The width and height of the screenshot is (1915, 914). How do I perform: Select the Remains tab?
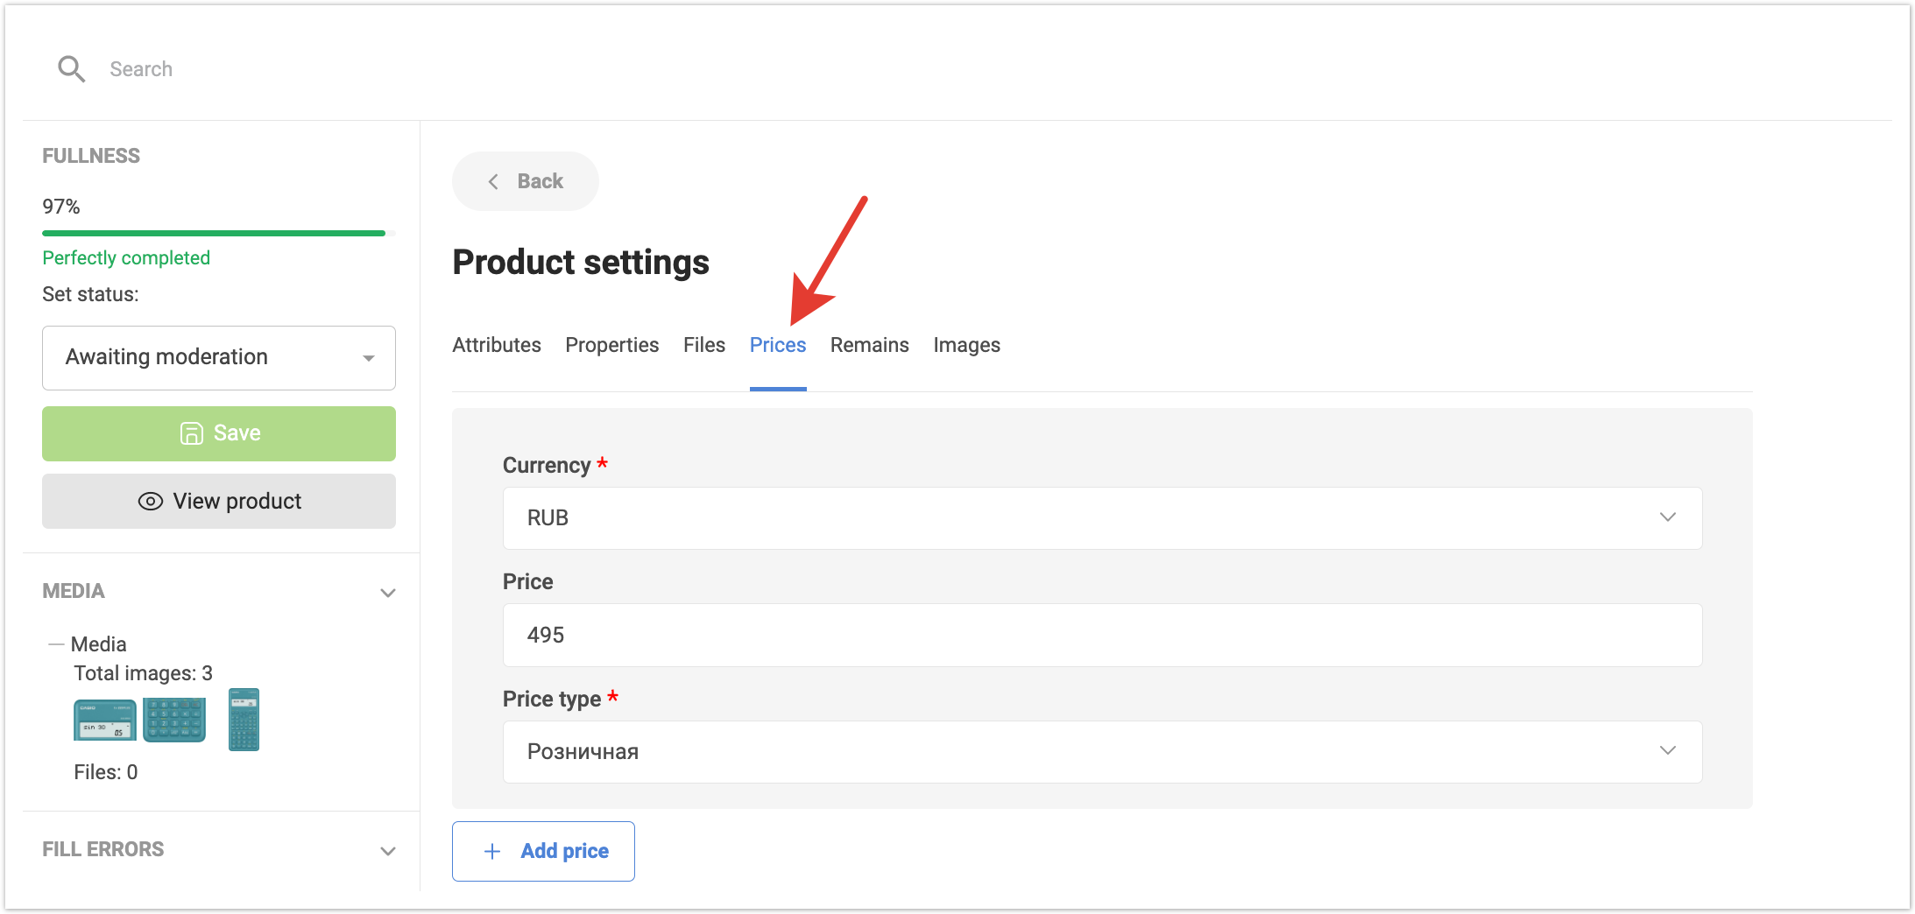869,345
